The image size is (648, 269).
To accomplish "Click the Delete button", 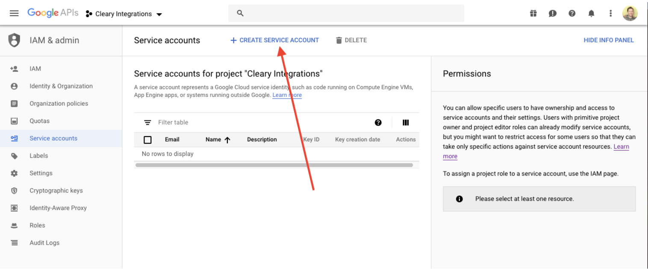I will [x=351, y=40].
